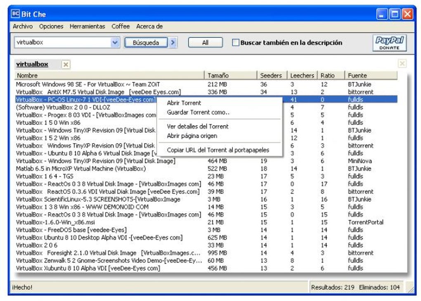Select VirtualBox 1 5 0 Win x86 row
421x301 pixels.
pyautogui.click(x=86, y=123)
